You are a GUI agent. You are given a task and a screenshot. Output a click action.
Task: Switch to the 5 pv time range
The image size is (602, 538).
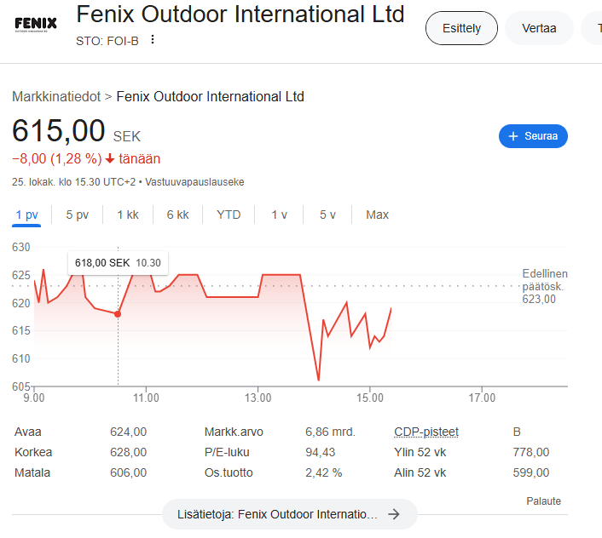pyautogui.click(x=78, y=215)
